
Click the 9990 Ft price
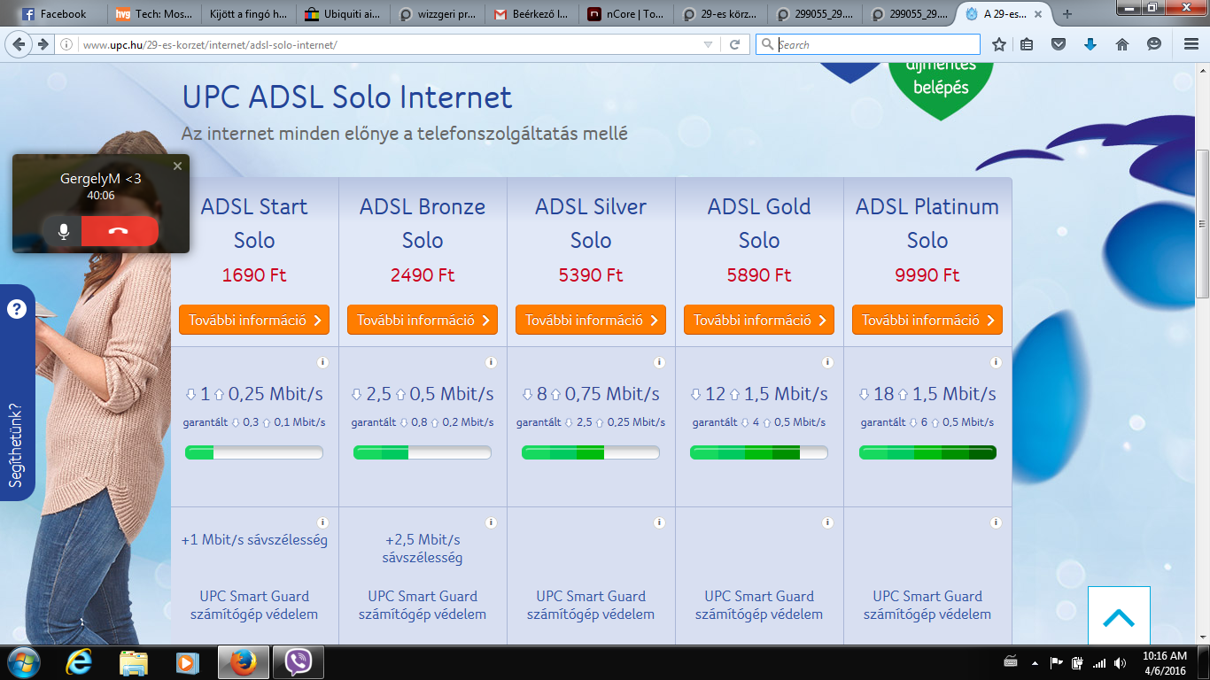(927, 275)
